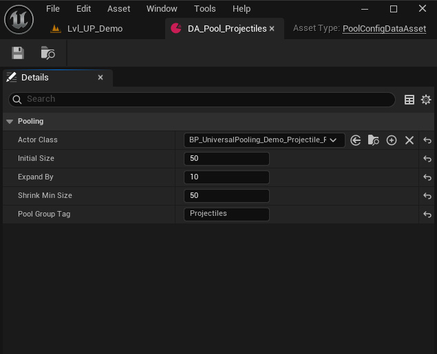Open the Tools menu
This screenshot has width=437, height=354.
coord(204,9)
